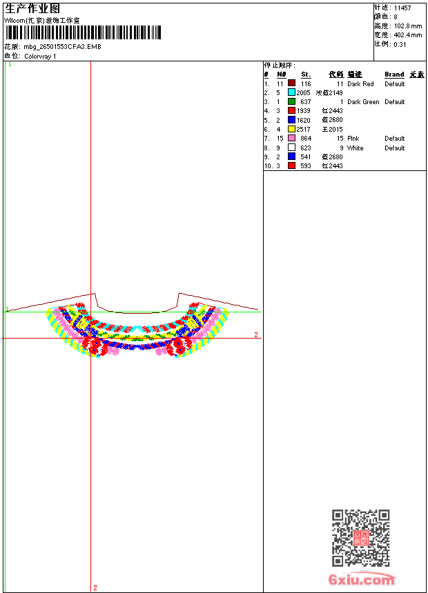Screen dimensions: 428x593
Task: Click the QR code in the lower right
Action: click(361, 538)
